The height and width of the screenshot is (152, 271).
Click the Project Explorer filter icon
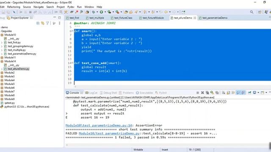pos(47,23)
